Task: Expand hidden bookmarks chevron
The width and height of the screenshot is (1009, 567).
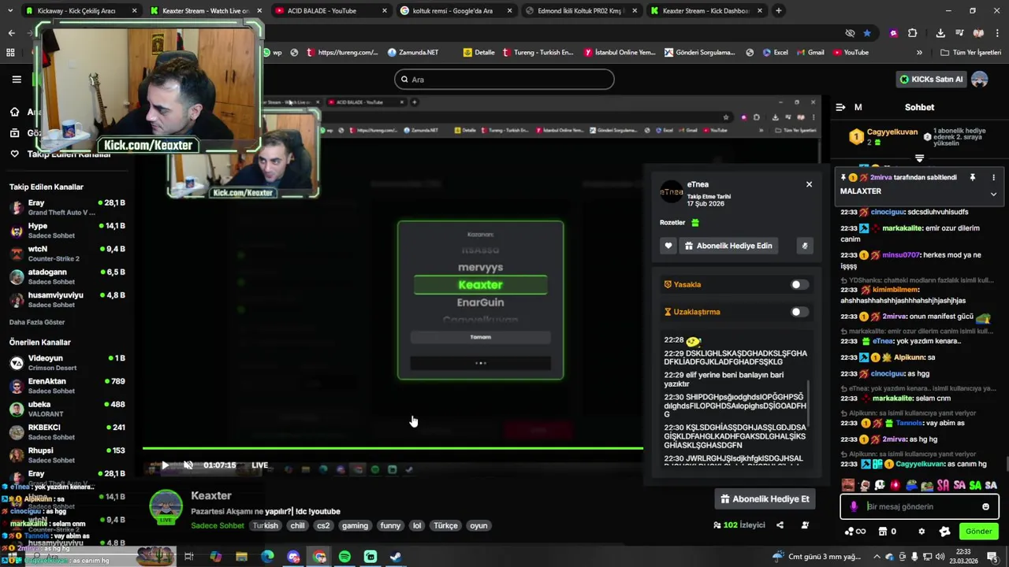Action: tap(919, 53)
